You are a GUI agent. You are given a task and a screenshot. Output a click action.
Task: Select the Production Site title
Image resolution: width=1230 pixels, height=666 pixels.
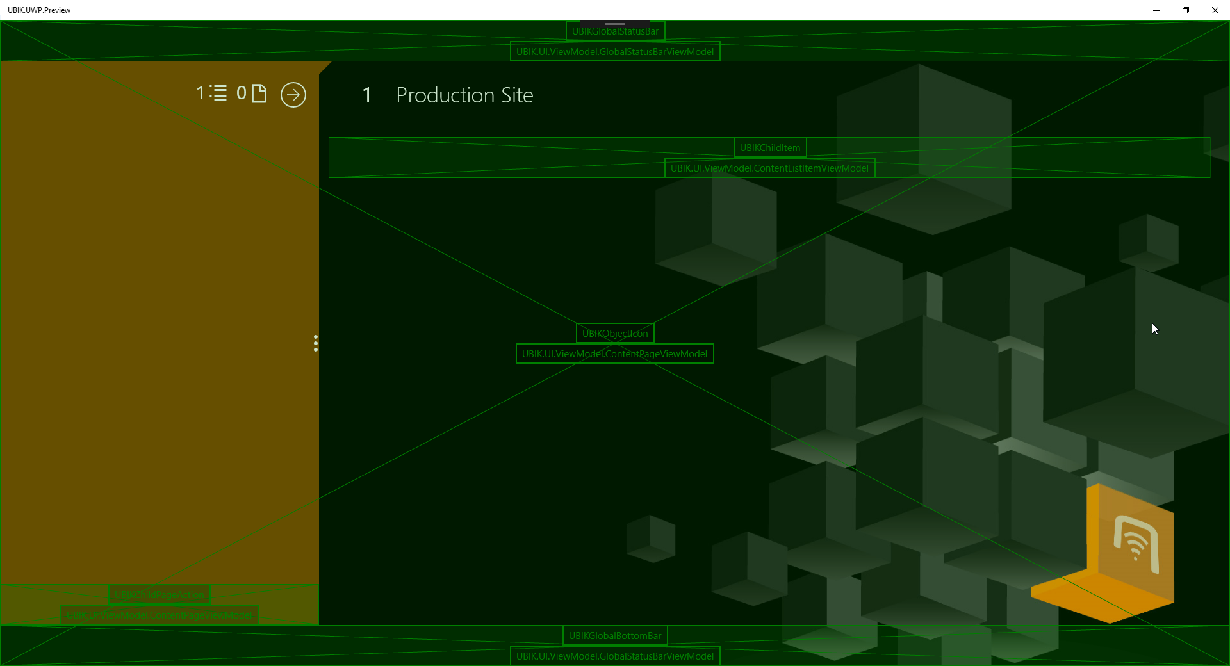(x=464, y=95)
